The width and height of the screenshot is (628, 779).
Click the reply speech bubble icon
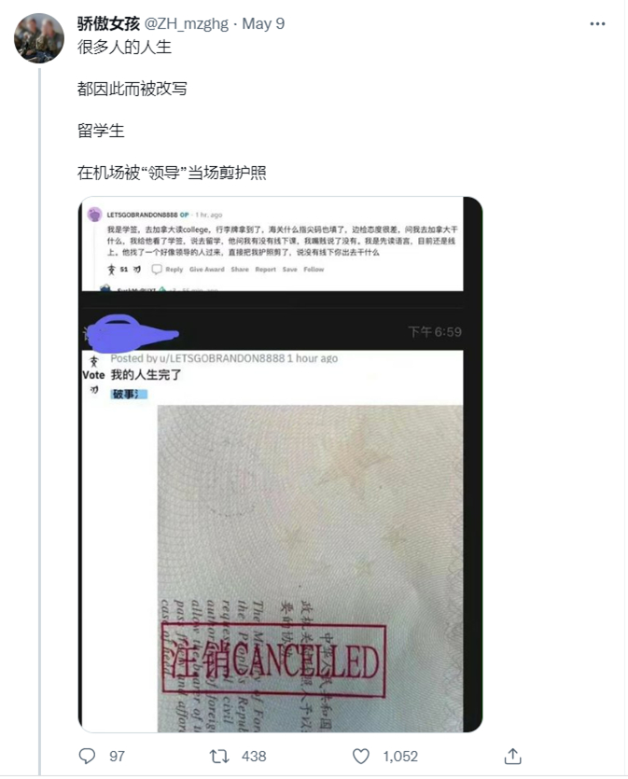(87, 757)
